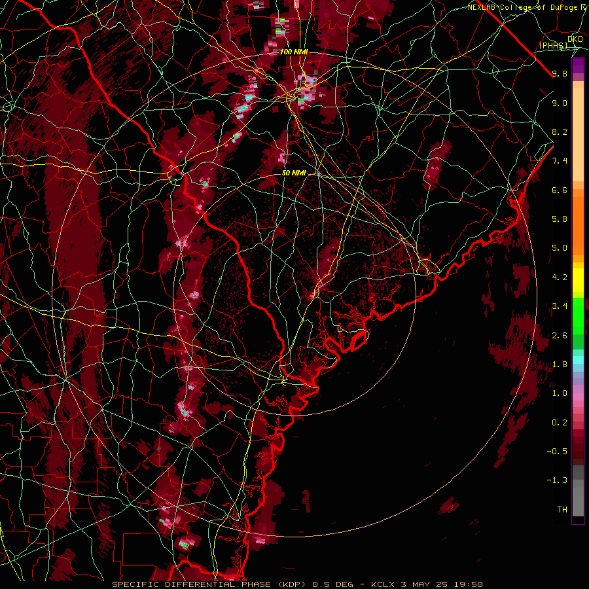Click the "50 NMI" range ring label
The height and width of the screenshot is (589, 589).
pyautogui.click(x=294, y=173)
